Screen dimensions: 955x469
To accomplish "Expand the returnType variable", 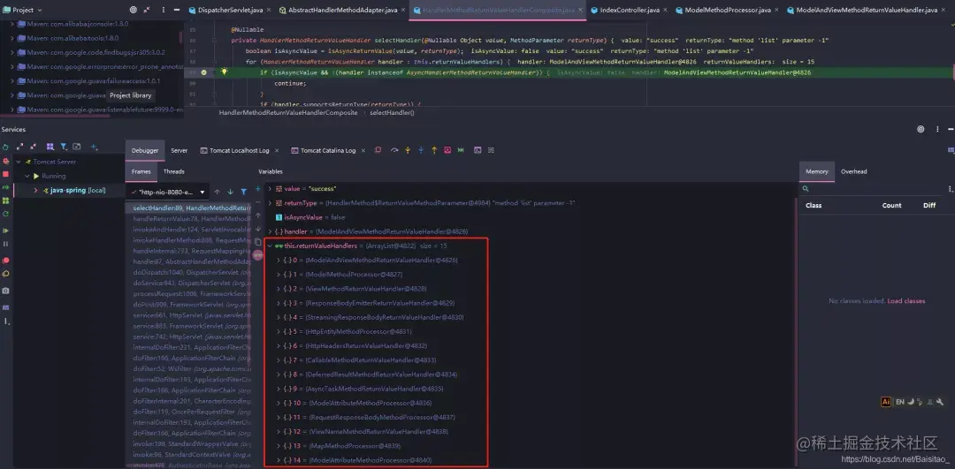I will click(x=270, y=203).
